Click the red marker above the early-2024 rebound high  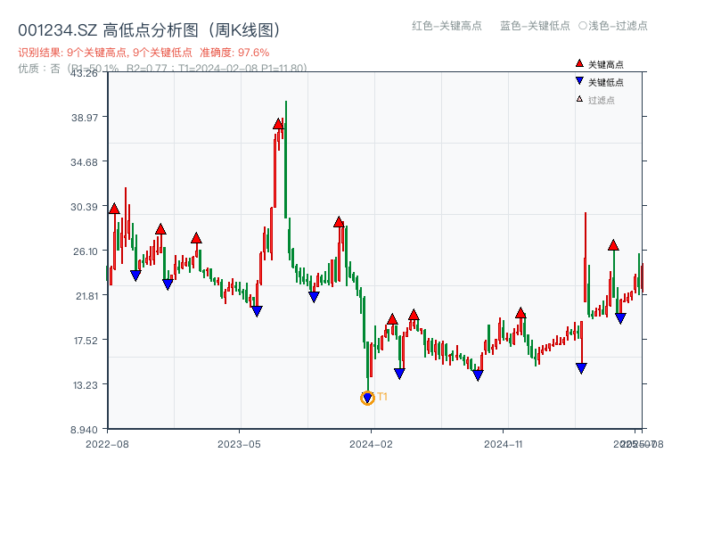point(392,318)
